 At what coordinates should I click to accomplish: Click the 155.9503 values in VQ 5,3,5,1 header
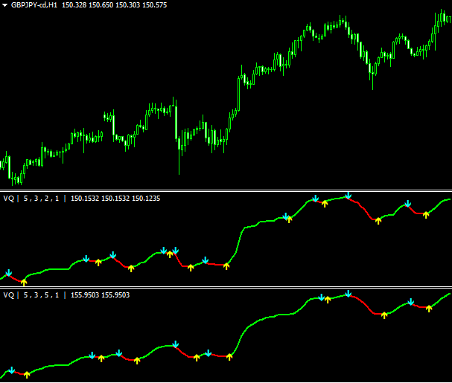pyautogui.click(x=102, y=295)
